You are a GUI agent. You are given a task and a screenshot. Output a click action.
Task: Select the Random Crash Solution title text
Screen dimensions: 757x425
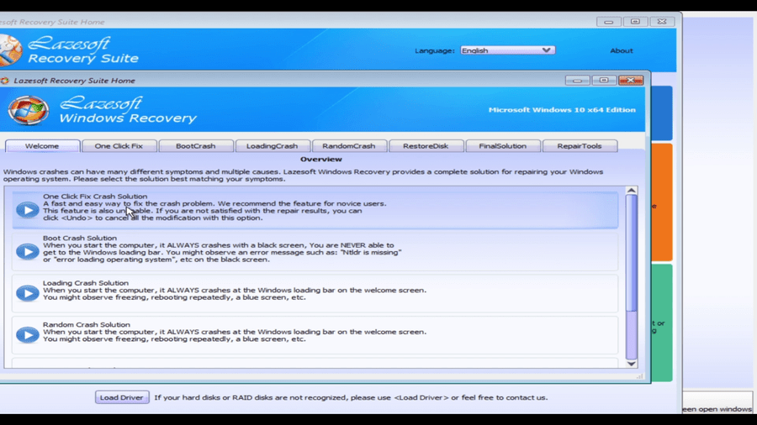coord(87,324)
